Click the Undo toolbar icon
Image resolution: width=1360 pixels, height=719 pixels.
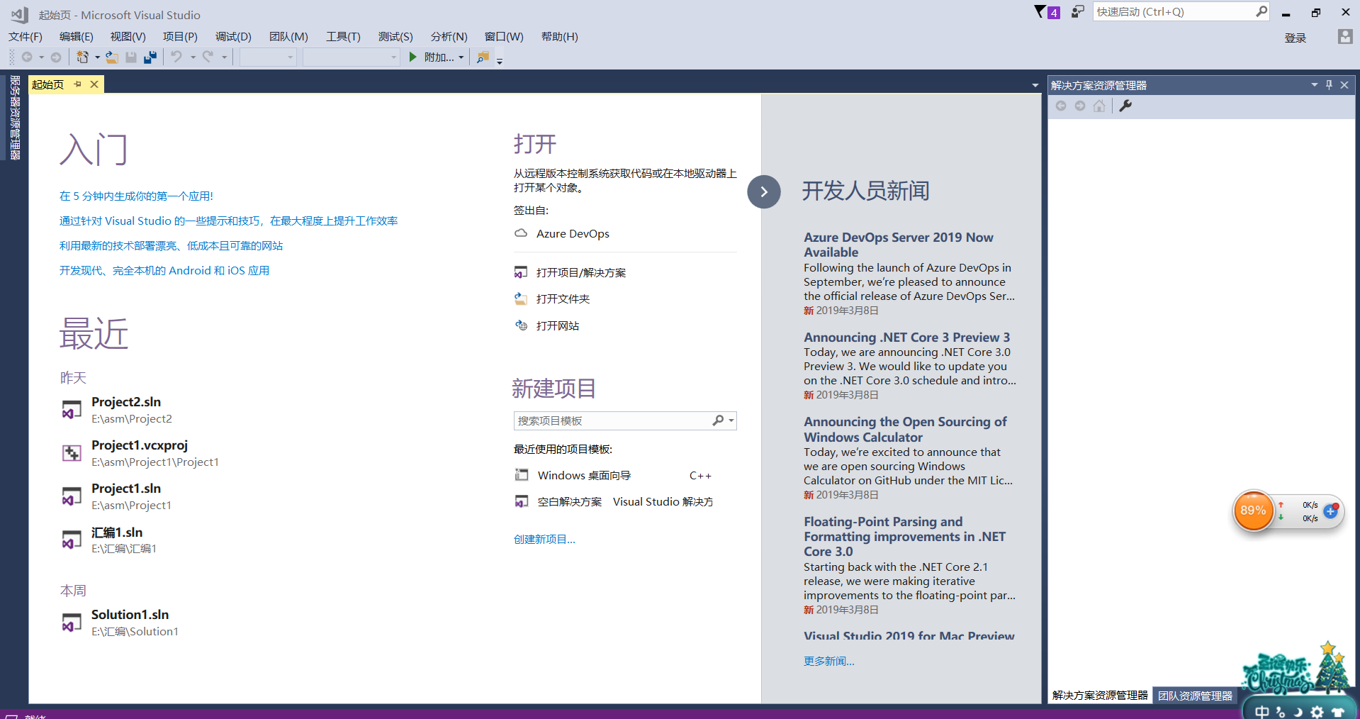coord(176,57)
